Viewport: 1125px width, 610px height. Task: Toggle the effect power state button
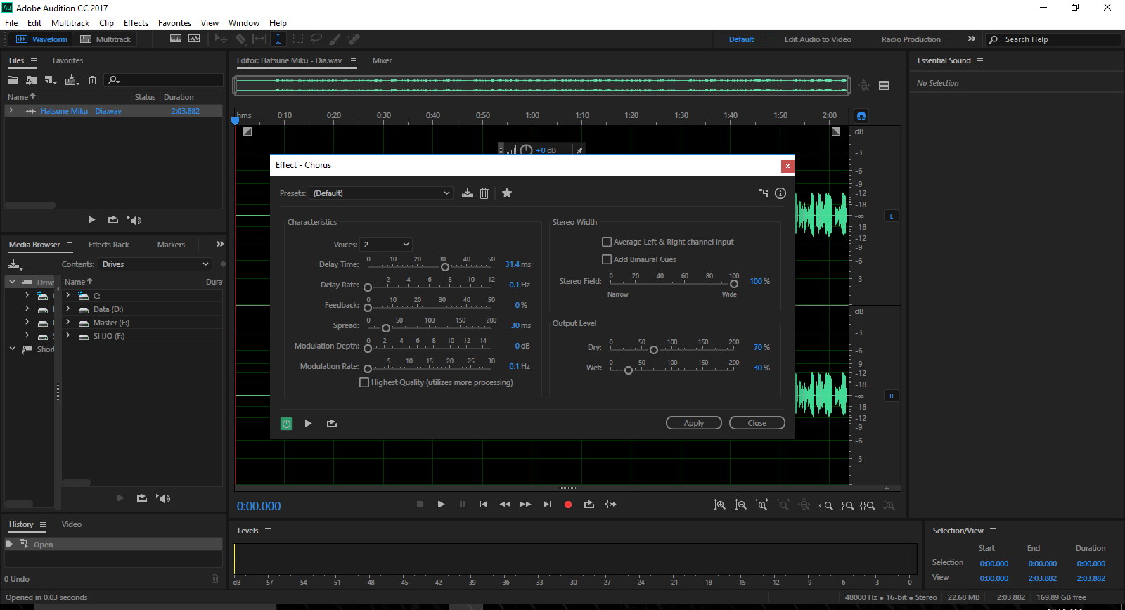pyautogui.click(x=286, y=424)
